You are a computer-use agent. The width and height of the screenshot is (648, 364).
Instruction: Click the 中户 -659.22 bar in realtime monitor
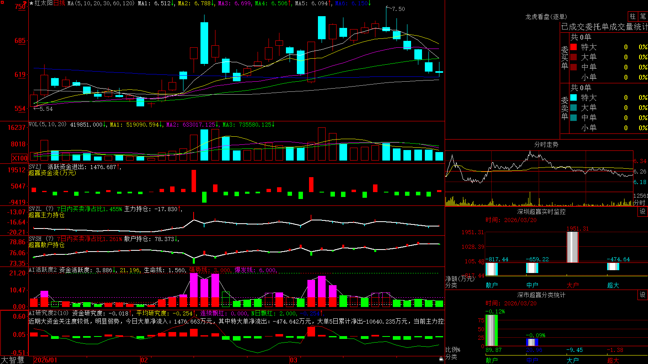coord(532,268)
